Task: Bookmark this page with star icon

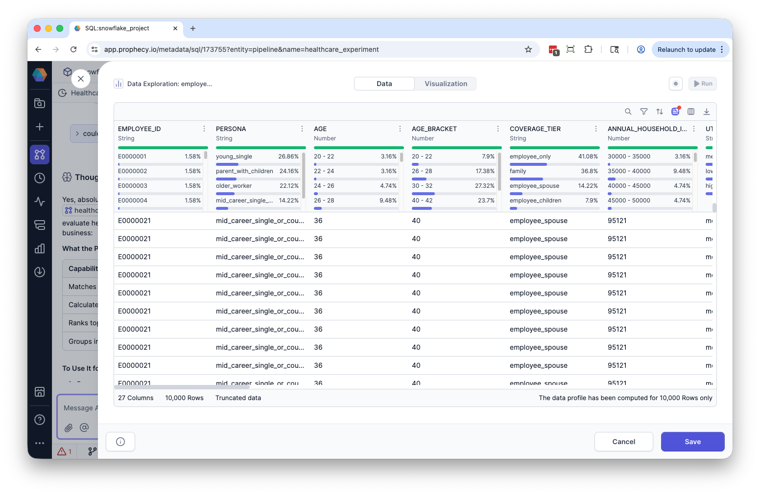Action: (528, 49)
